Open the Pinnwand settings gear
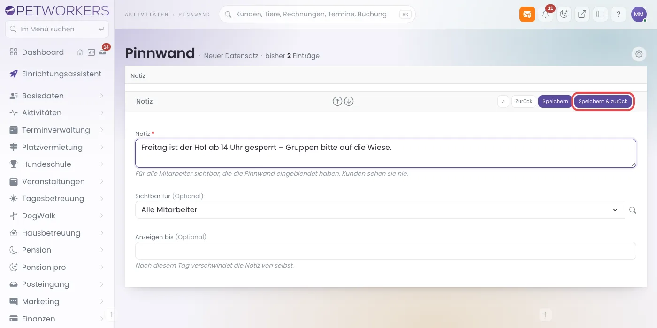Image resolution: width=657 pixels, height=328 pixels. [x=639, y=54]
